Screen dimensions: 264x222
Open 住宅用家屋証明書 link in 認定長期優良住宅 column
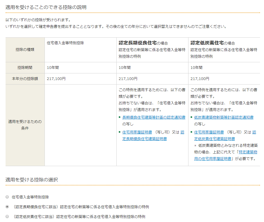coord(137,132)
